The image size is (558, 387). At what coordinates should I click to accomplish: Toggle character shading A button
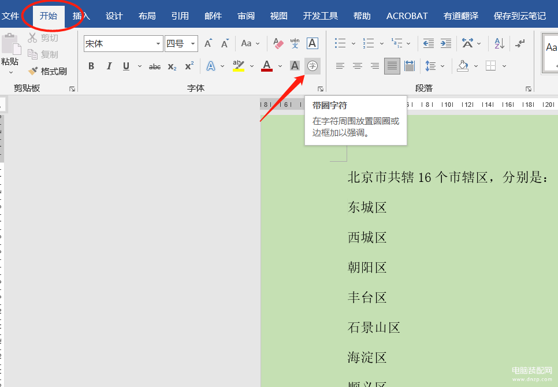coord(295,66)
